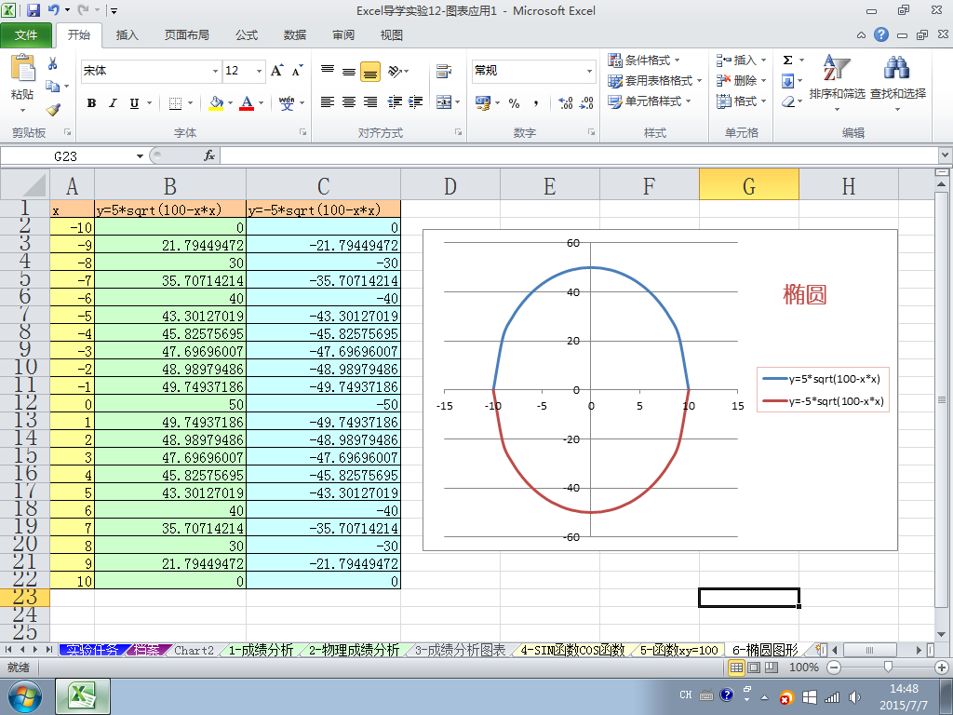Click the Merge and Center icon

(x=444, y=102)
